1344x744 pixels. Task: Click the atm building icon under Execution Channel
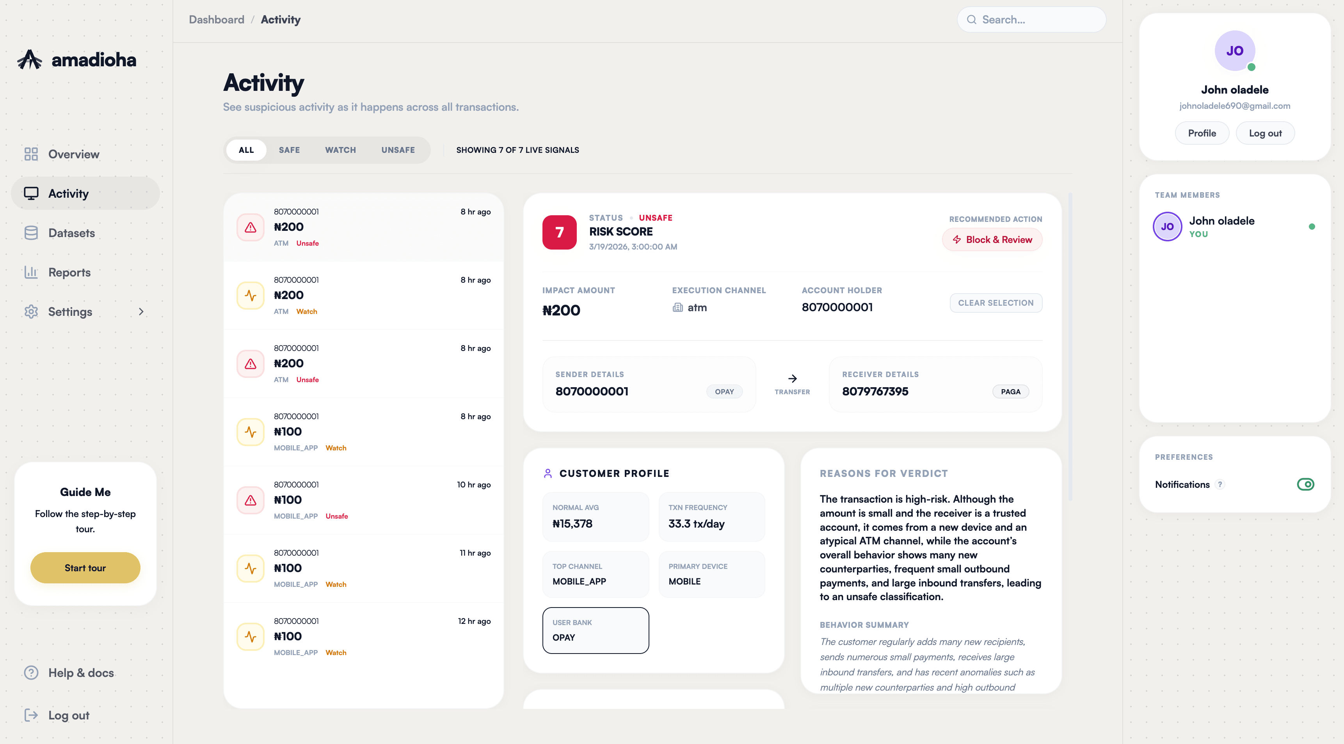pyautogui.click(x=678, y=308)
